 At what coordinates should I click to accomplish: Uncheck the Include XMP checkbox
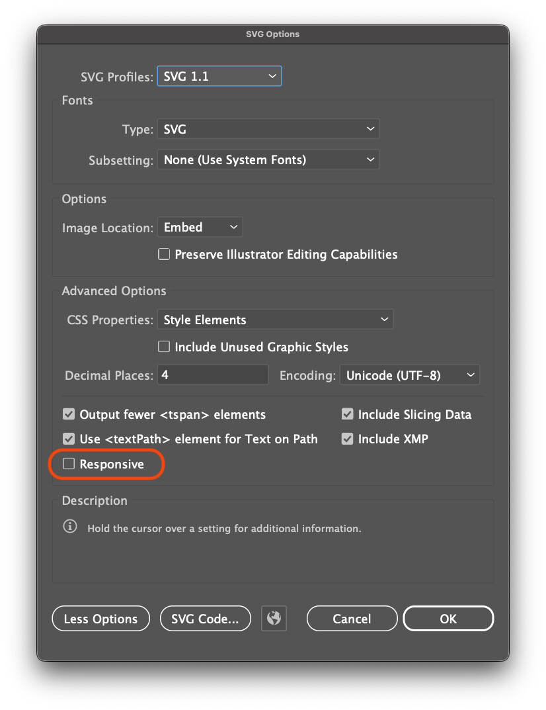click(x=348, y=438)
